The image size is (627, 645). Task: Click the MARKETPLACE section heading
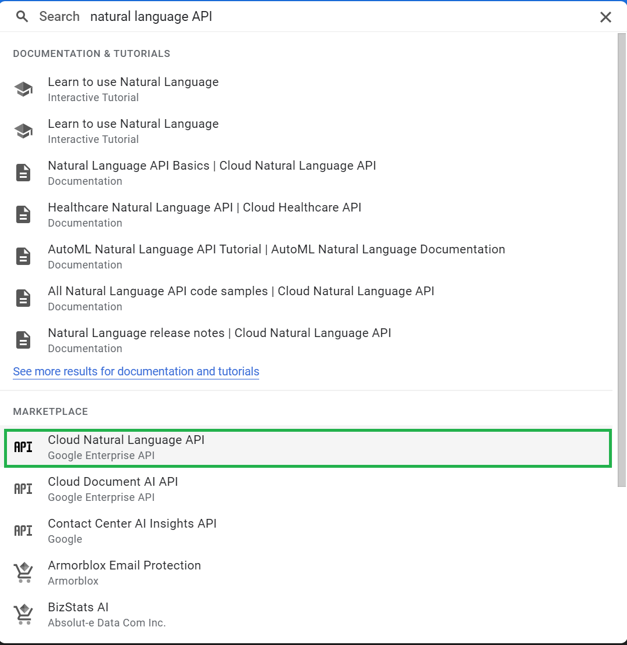tap(51, 412)
